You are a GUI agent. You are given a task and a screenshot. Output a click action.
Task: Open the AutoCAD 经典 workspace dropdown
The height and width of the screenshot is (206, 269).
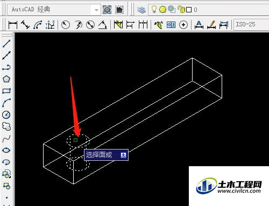tap(54, 9)
